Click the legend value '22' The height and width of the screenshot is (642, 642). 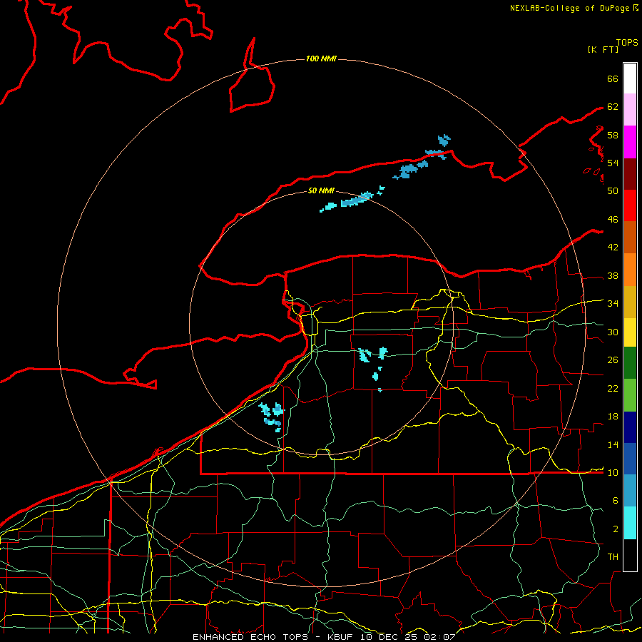click(x=613, y=388)
